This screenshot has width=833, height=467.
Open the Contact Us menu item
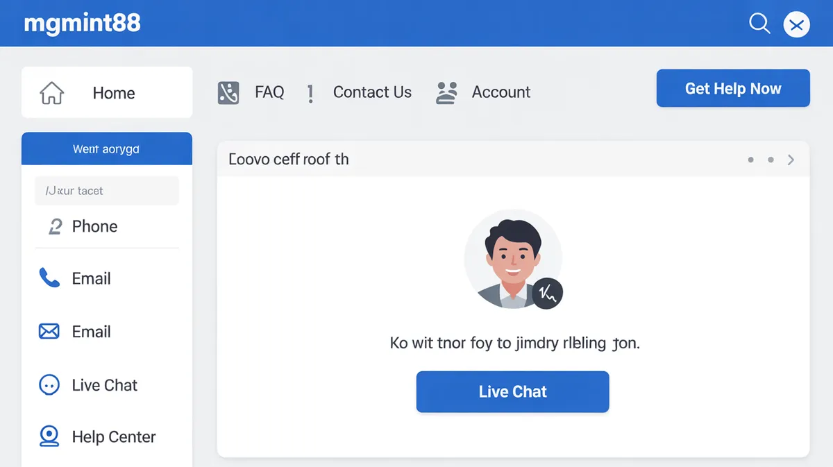tap(372, 92)
